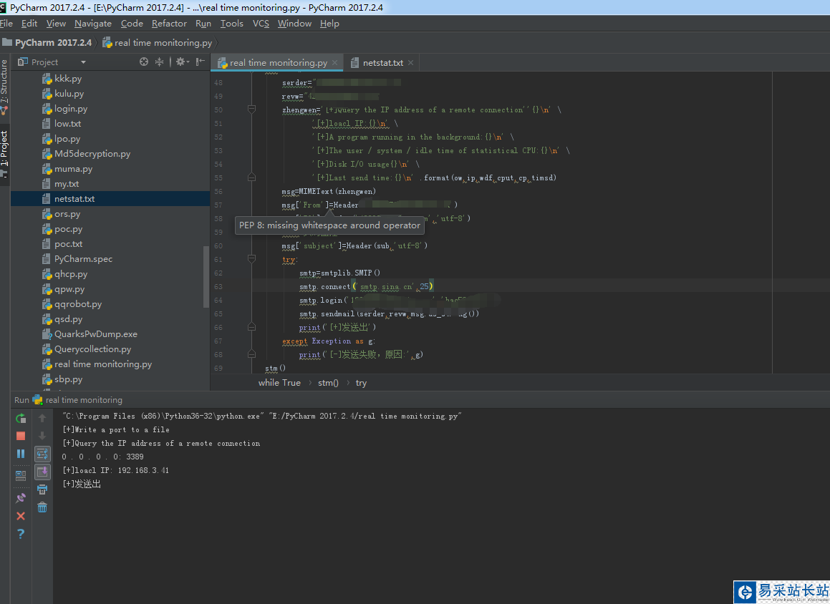Switch to the netstat.txt editor tab

tap(382, 63)
